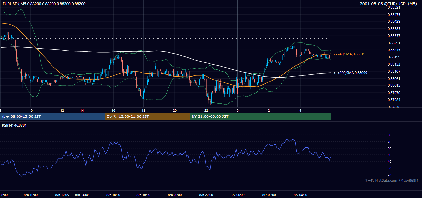
Task: Click the 8/7 04:00 bottom time label
Action: tap(300, 195)
